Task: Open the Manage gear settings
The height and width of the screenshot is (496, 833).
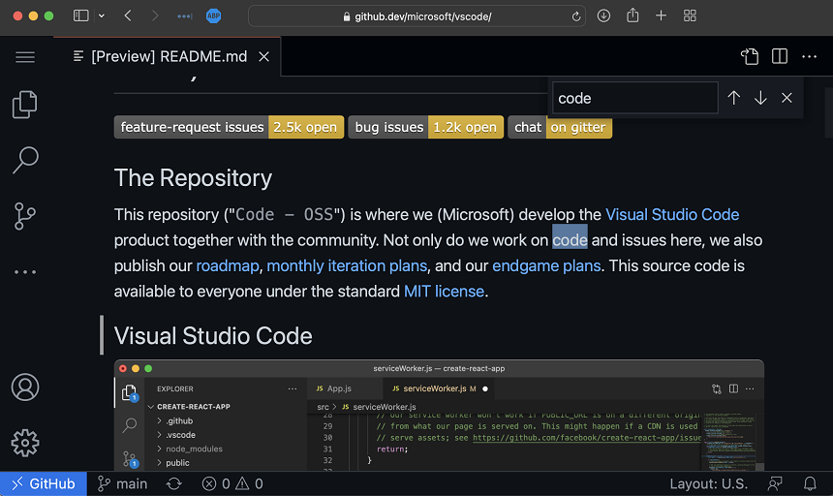Action: pos(25,443)
